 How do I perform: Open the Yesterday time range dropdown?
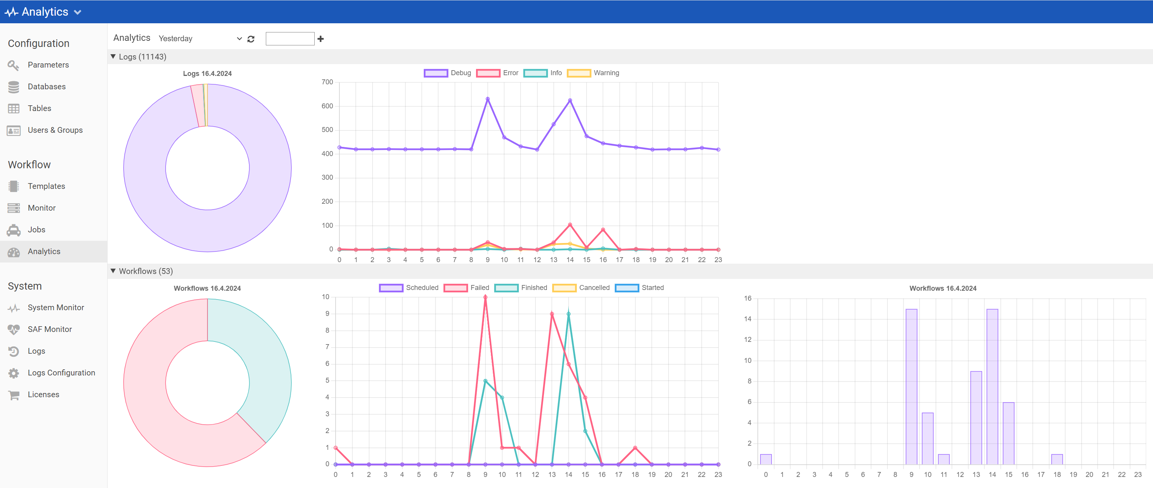pyautogui.click(x=199, y=39)
